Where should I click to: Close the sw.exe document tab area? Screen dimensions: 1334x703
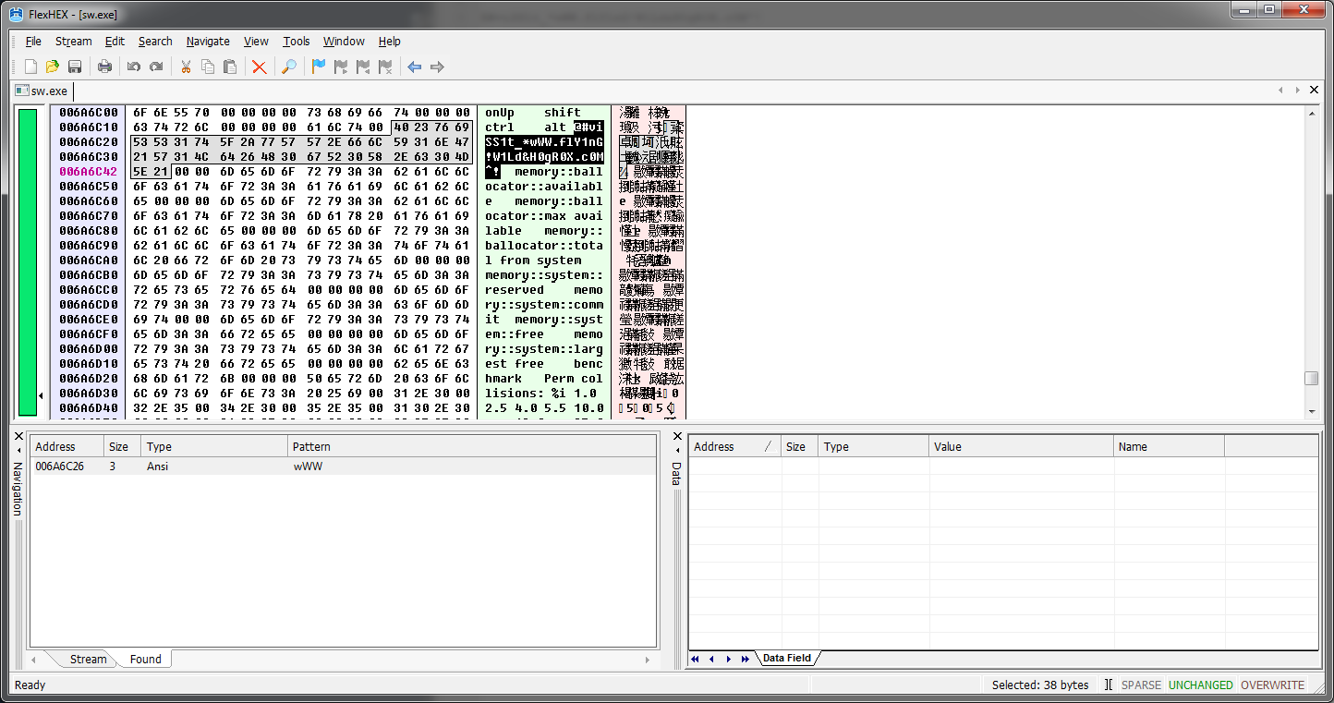1314,90
